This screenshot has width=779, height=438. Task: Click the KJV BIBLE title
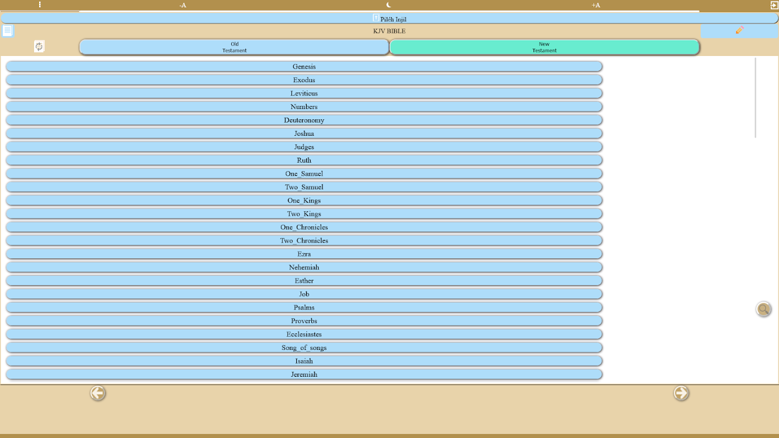click(x=390, y=31)
